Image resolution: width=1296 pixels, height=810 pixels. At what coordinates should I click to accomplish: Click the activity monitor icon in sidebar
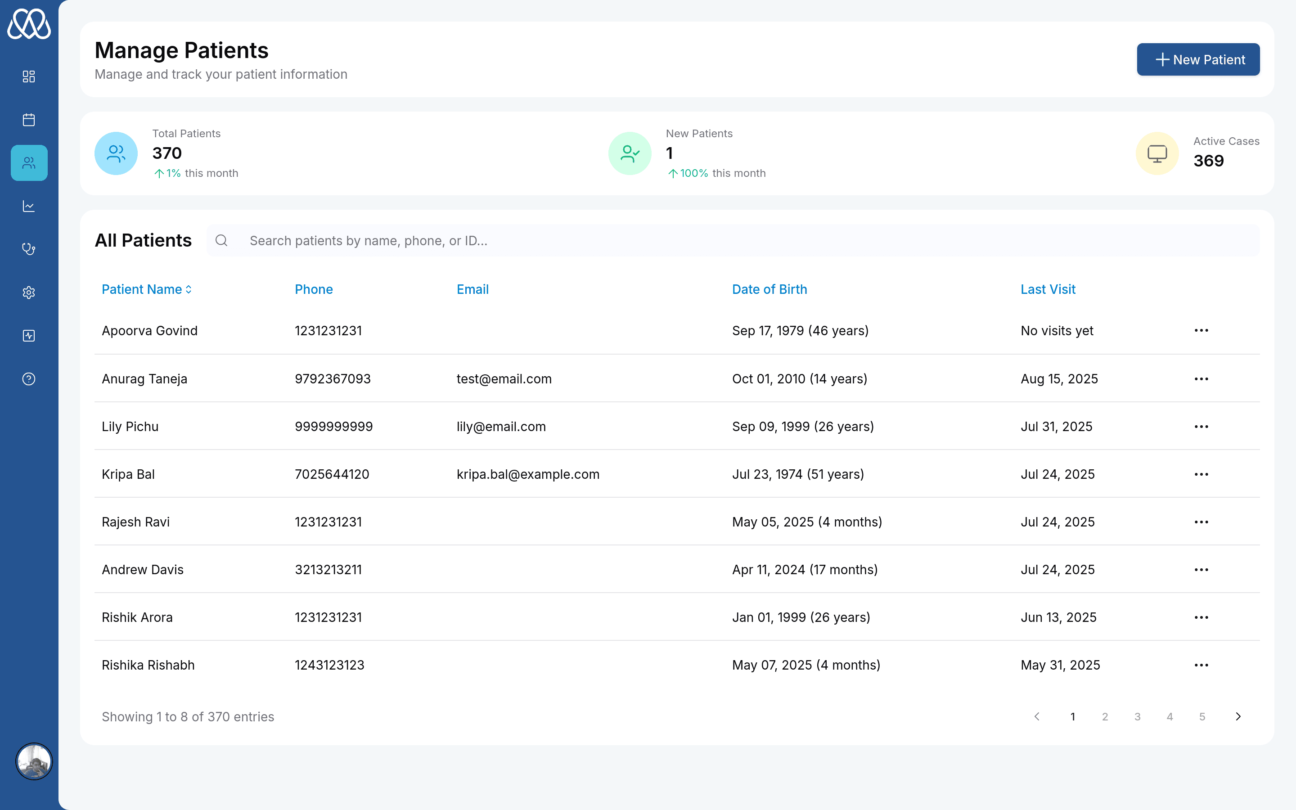pyautogui.click(x=29, y=336)
